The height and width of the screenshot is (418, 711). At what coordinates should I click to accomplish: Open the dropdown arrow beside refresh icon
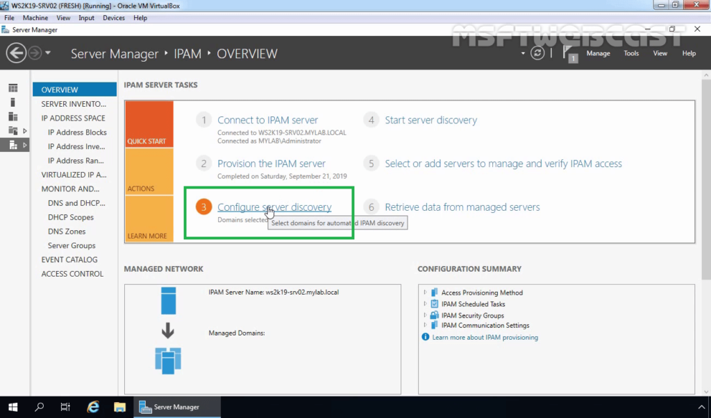click(523, 53)
